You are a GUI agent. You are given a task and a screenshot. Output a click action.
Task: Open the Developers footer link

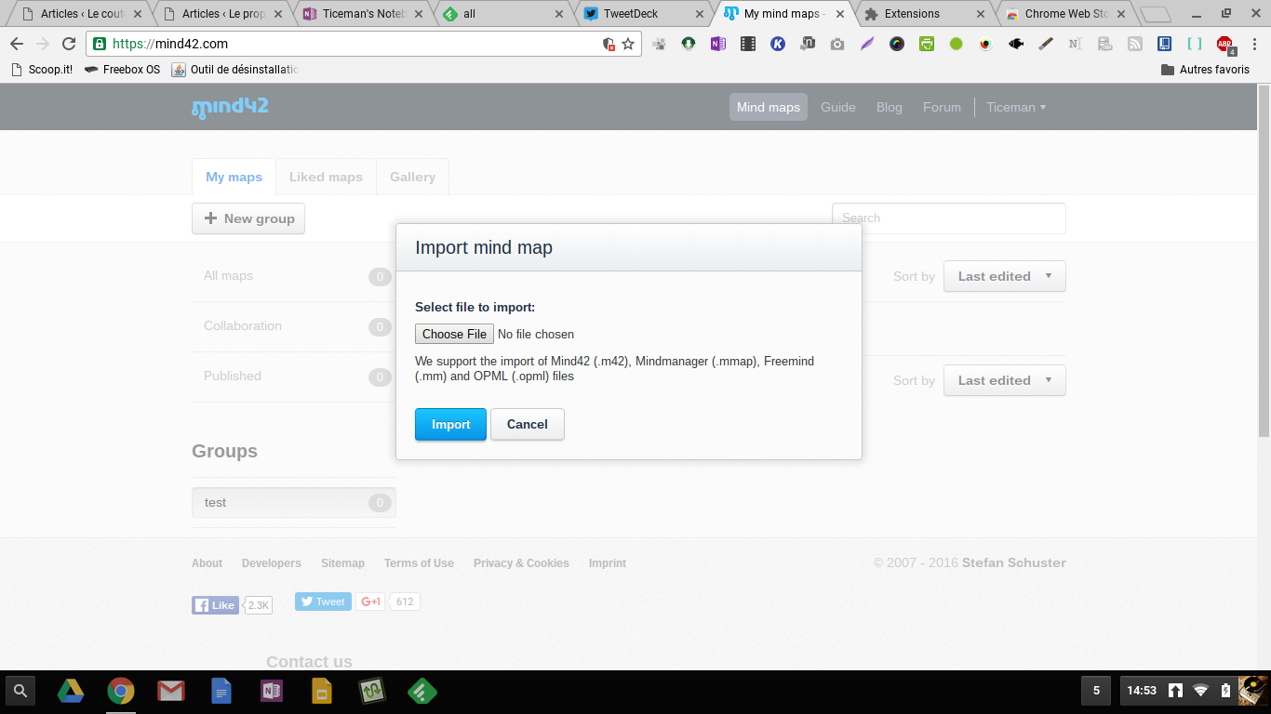[272, 563]
